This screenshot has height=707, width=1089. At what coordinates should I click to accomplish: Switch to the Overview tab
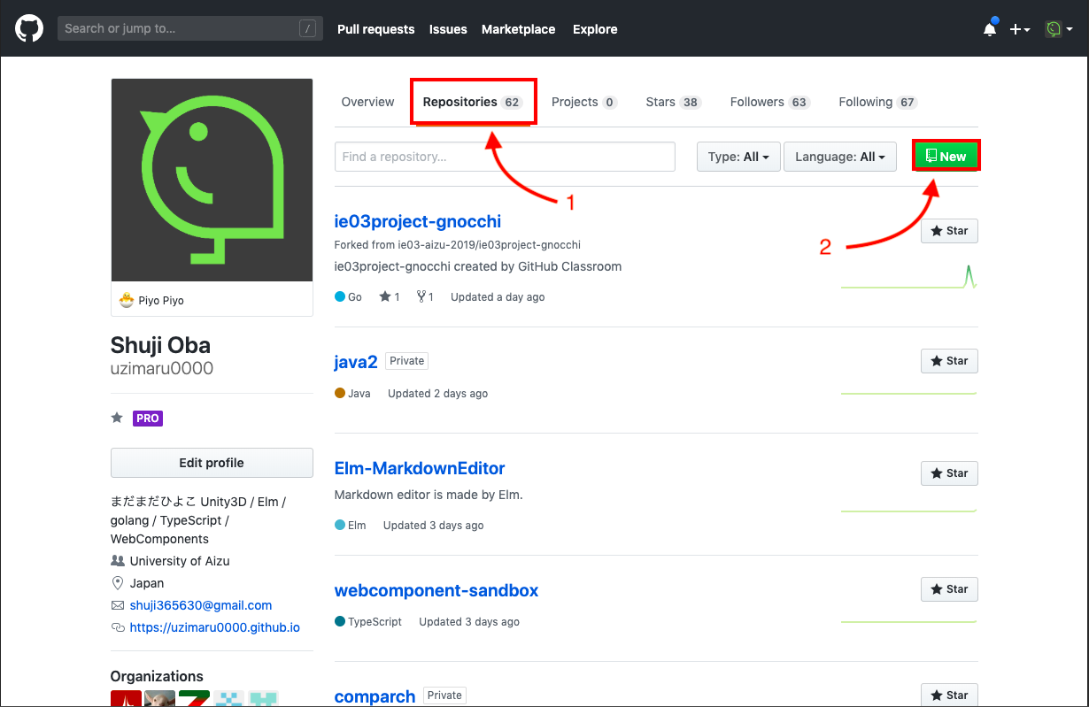(x=367, y=102)
